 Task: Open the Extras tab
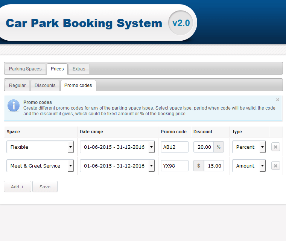pyautogui.click(x=79, y=69)
